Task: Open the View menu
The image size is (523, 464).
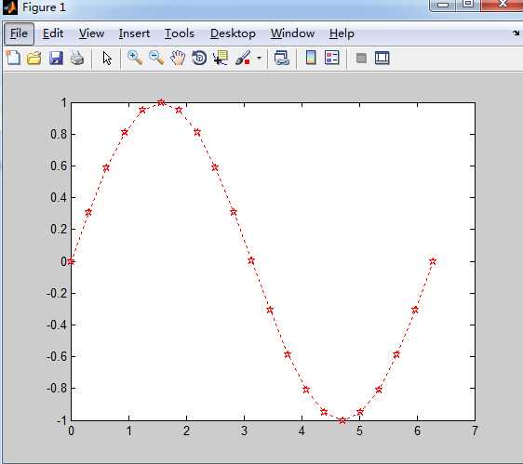Action: pos(92,33)
